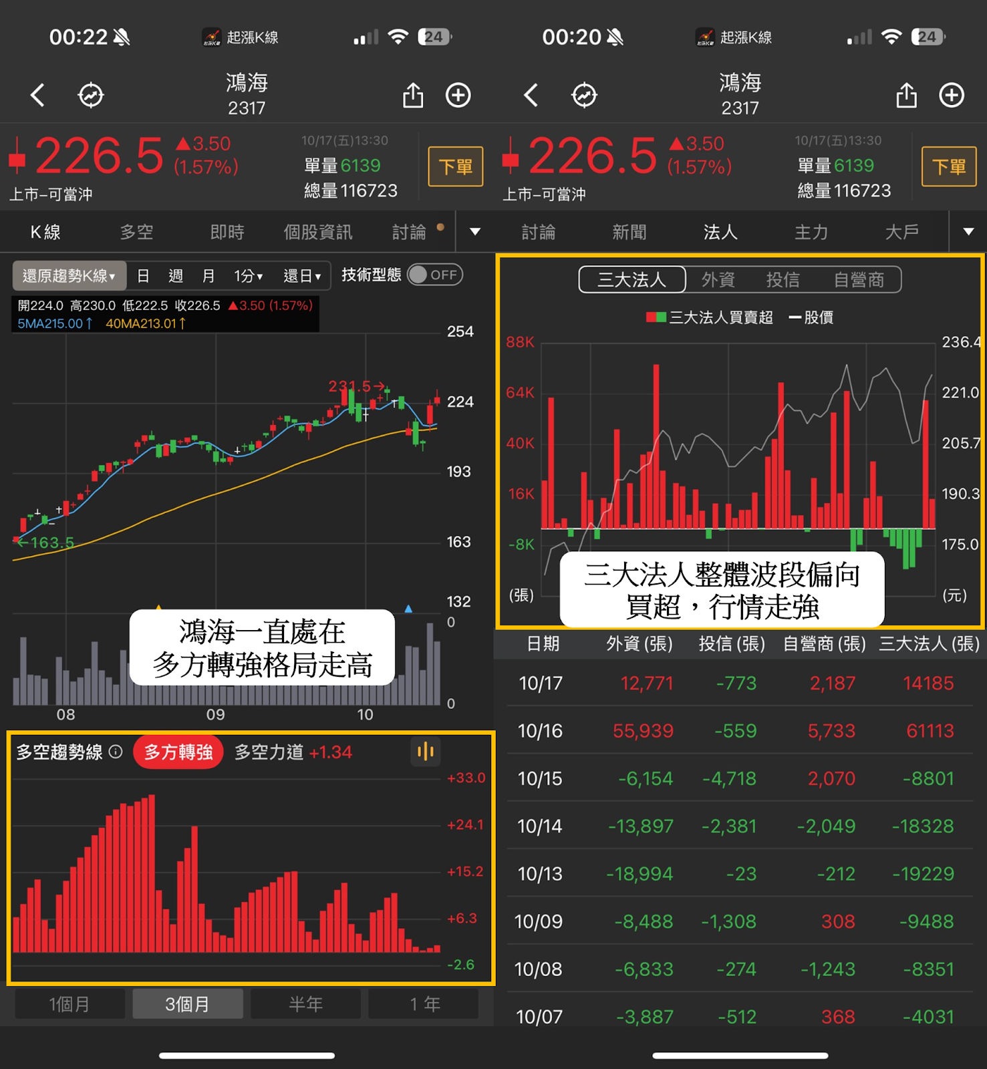This screenshot has width=987, height=1069.
Task: Tap the muted bell icon next to 00:22
Action: (122, 37)
